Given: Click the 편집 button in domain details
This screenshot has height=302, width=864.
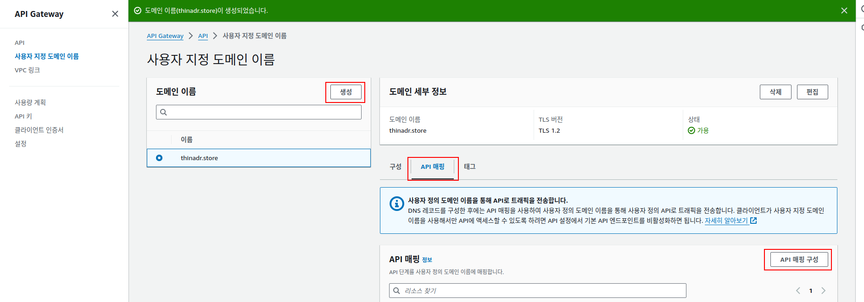Looking at the screenshot, I should point(813,92).
